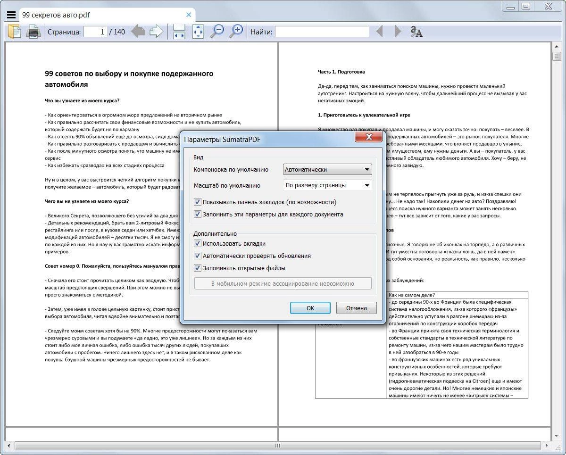Toggle Использовать вкладки checkbox

click(198, 243)
